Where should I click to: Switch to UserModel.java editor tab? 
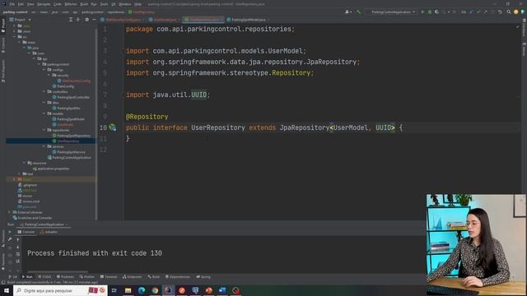click(x=165, y=20)
